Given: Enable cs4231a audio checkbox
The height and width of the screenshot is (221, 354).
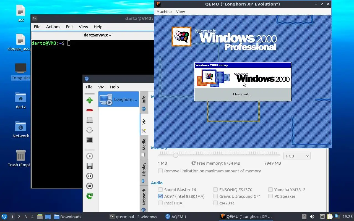Looking at the screenshot, I should pyautogui.click(x=215, y=203).
